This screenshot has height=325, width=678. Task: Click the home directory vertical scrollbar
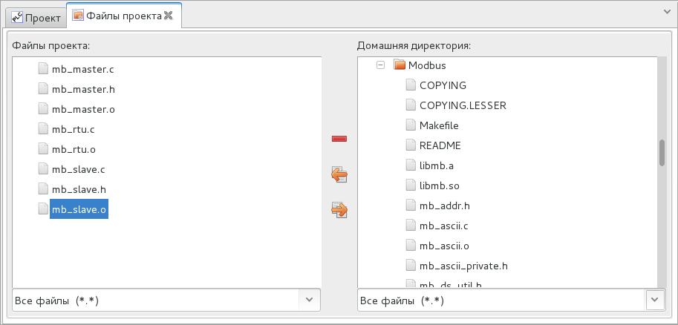(661, 153)
